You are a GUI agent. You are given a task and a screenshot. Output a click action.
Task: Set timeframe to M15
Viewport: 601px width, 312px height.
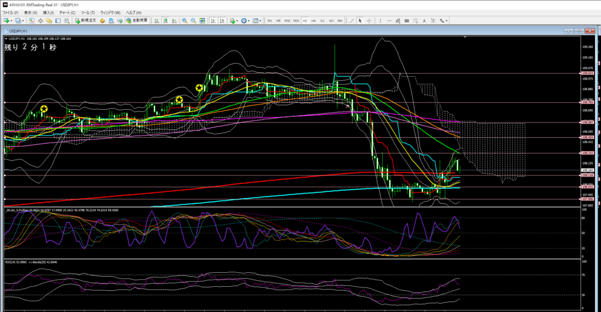click(x=288, y=21)
